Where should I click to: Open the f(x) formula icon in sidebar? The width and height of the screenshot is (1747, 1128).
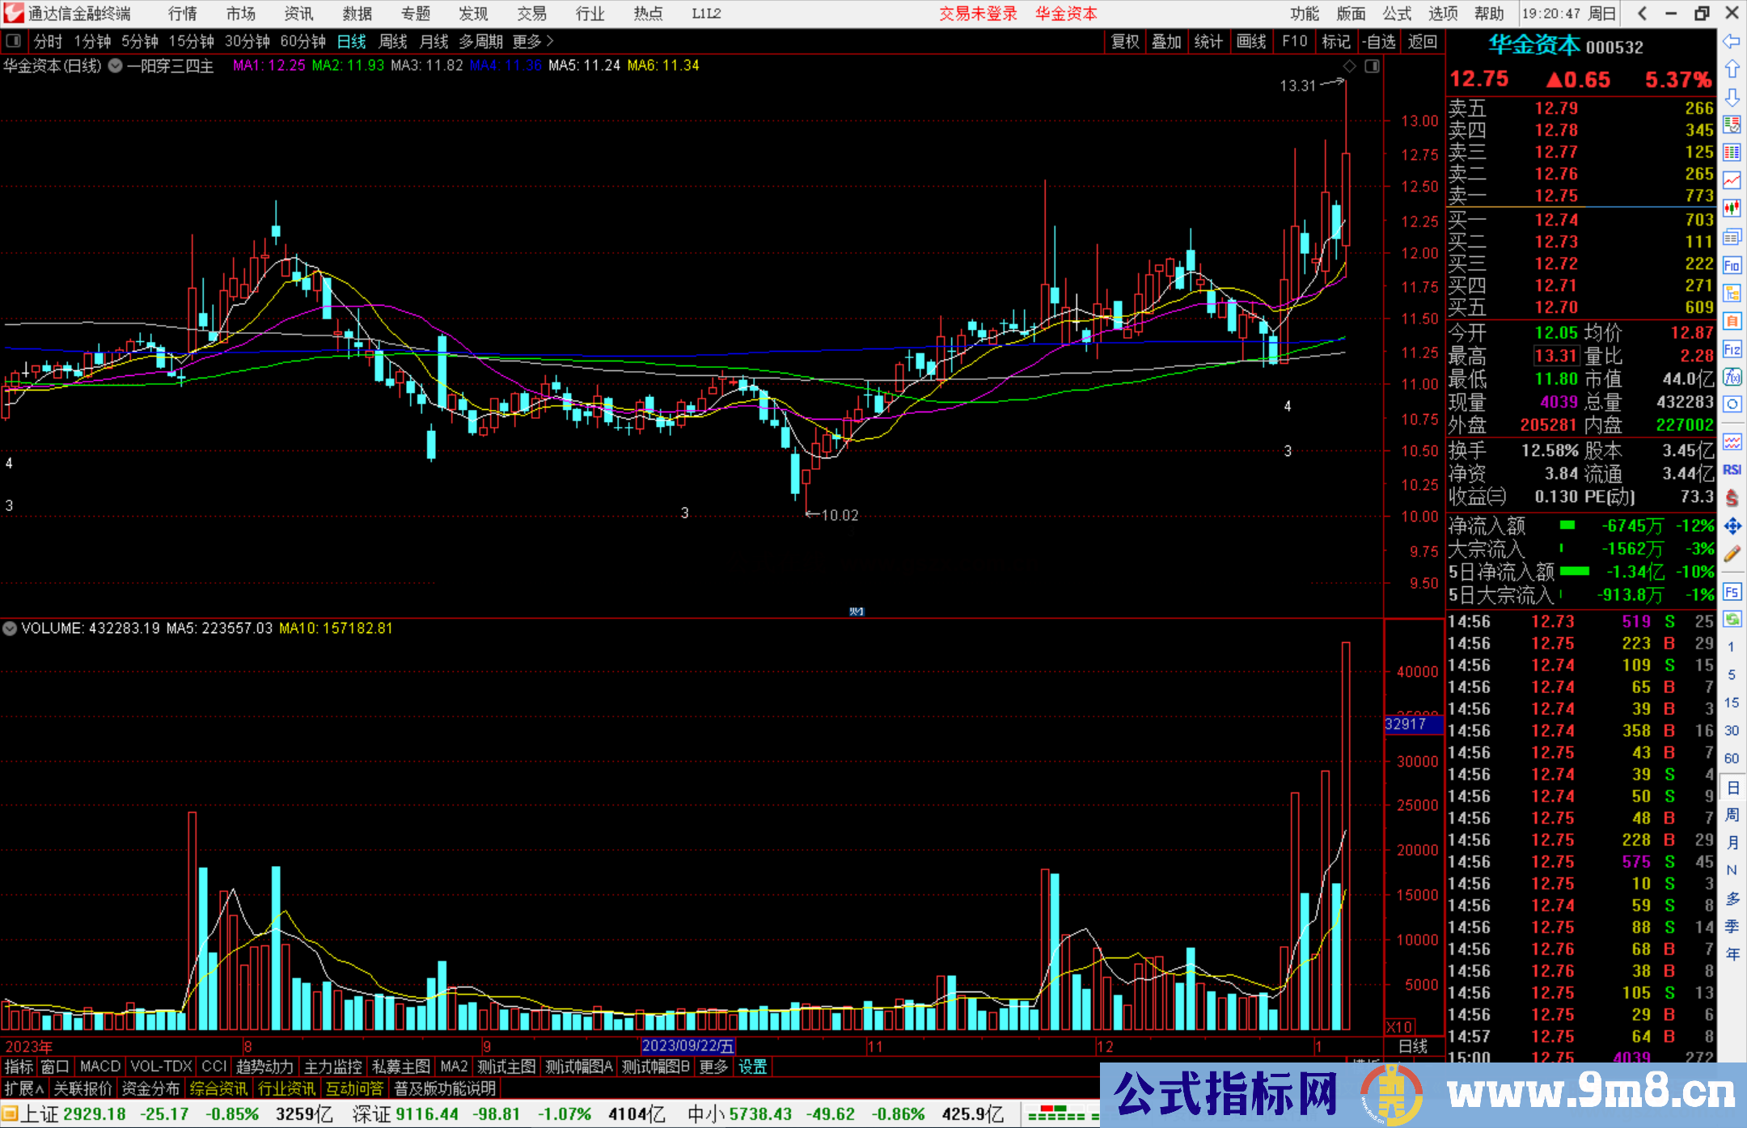point(1732,377)
